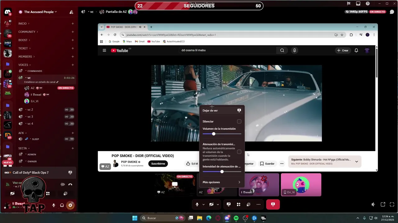Click taskbar Buscar search box

(x=163, y=218)
